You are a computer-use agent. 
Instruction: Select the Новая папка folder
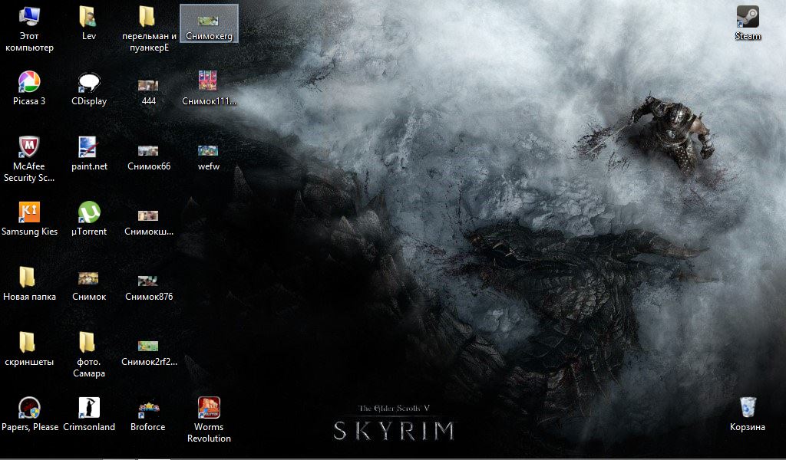(29, 284)
